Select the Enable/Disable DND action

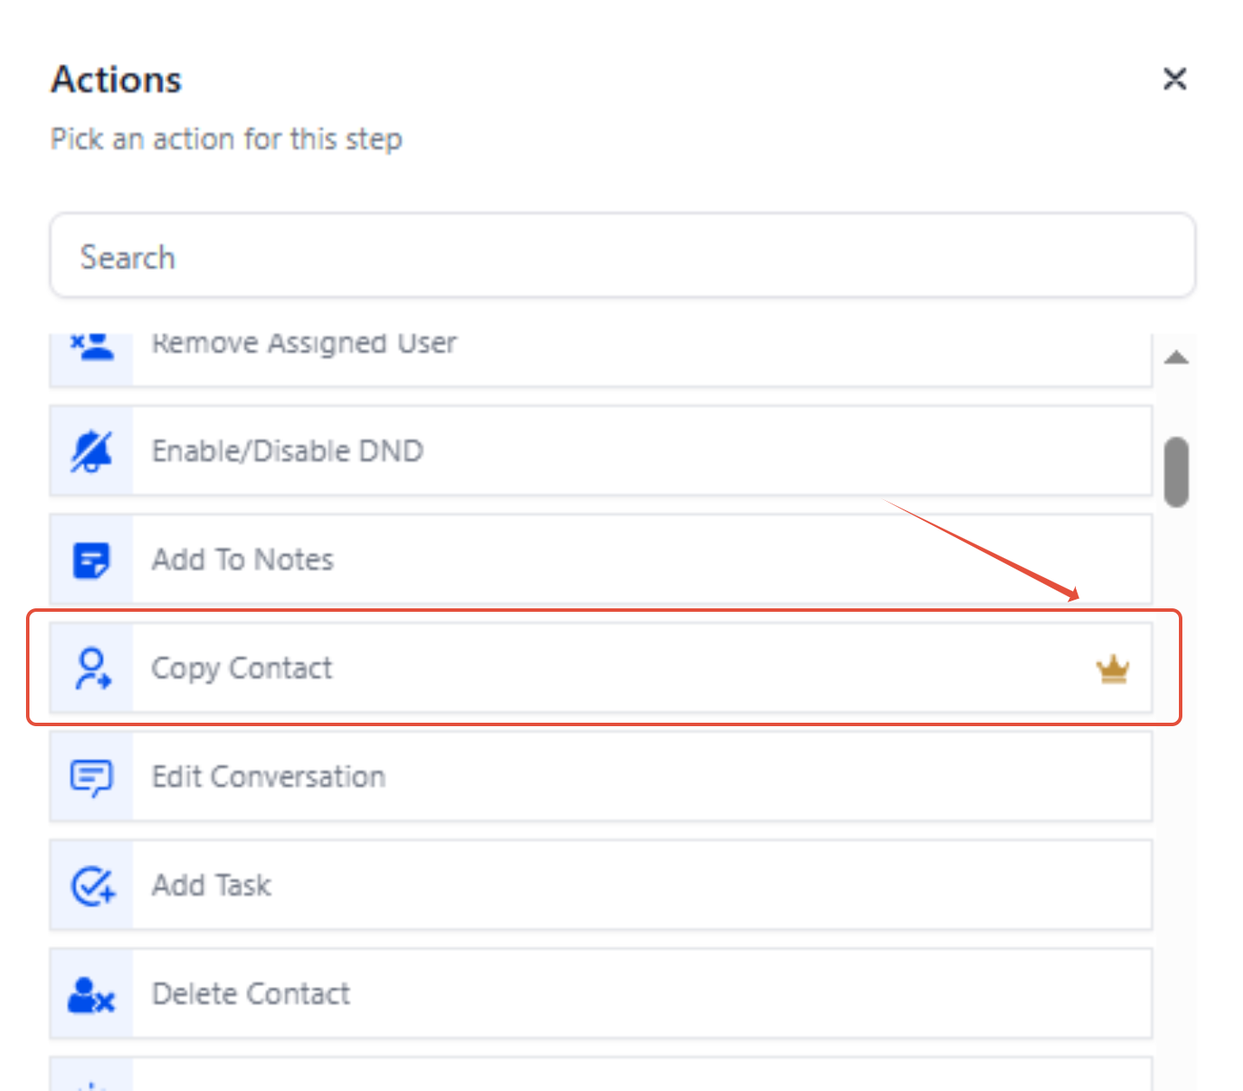pos(600,451)
